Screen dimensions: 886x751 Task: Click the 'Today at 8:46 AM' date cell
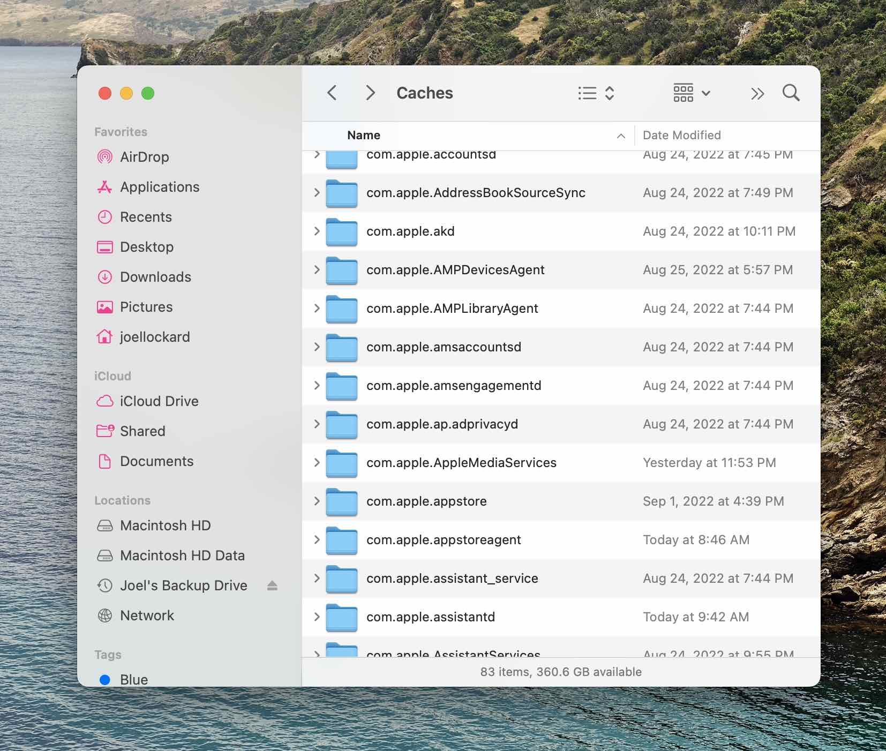tap(696, 540)
